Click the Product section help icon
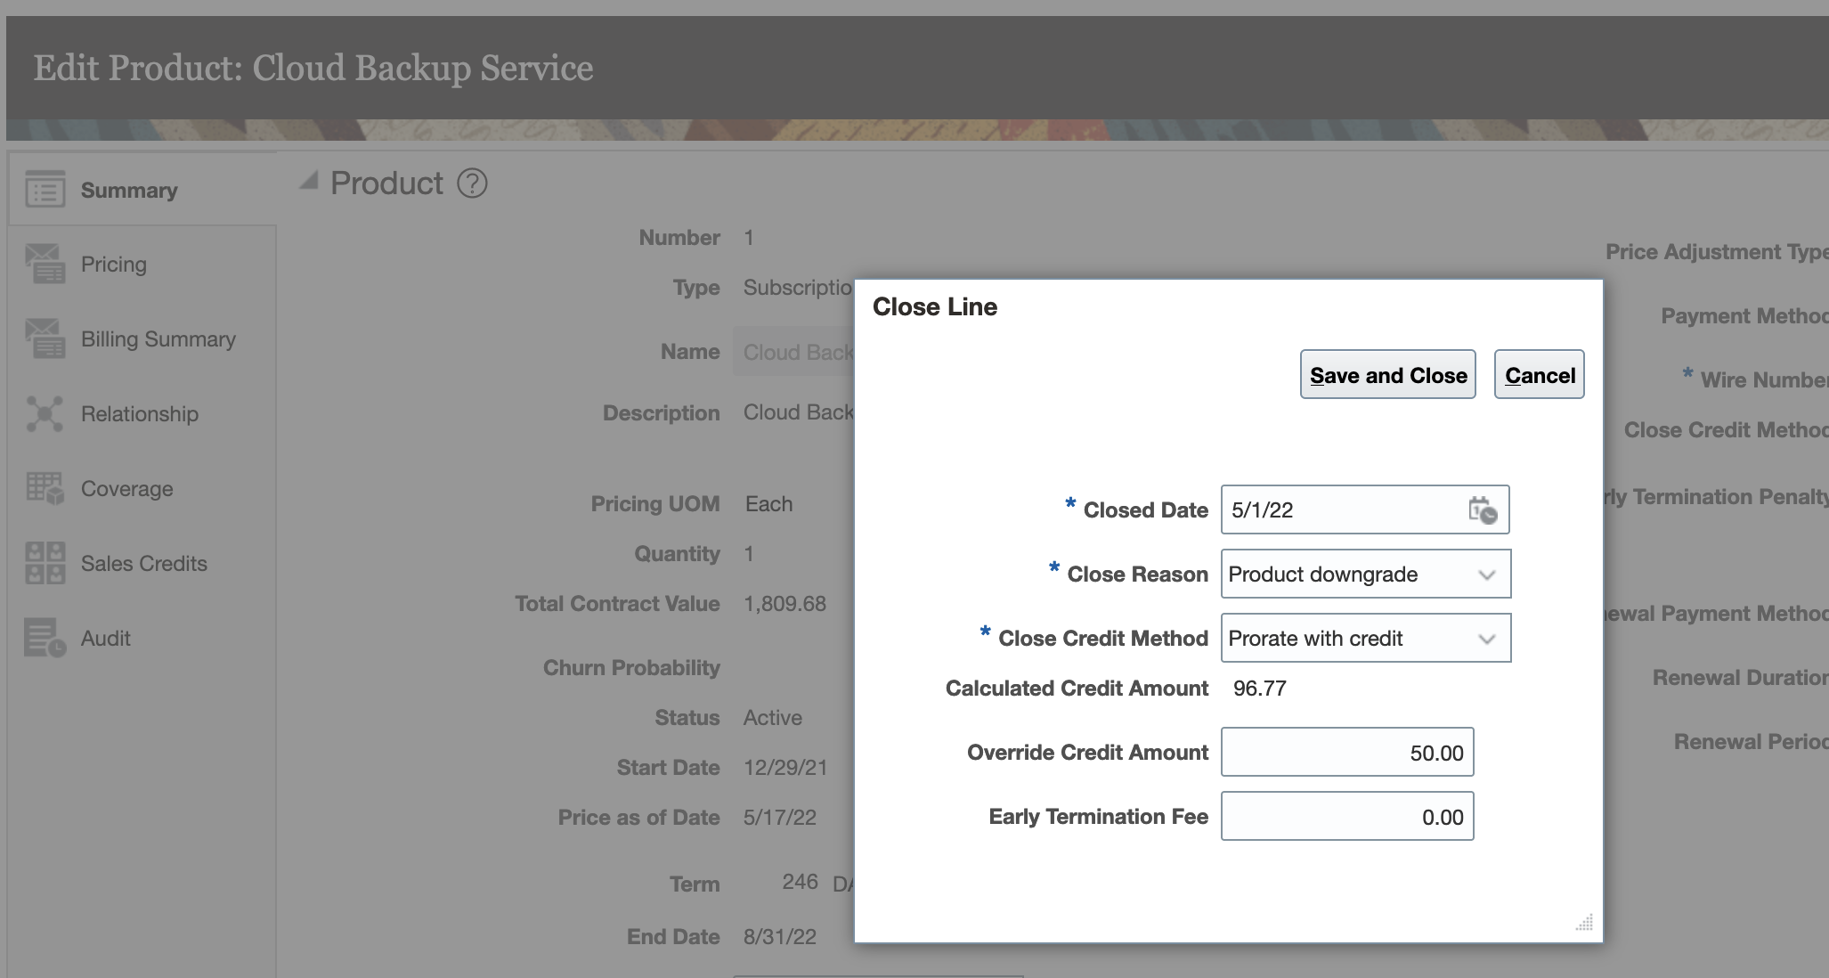 click(x=472, y=183)
